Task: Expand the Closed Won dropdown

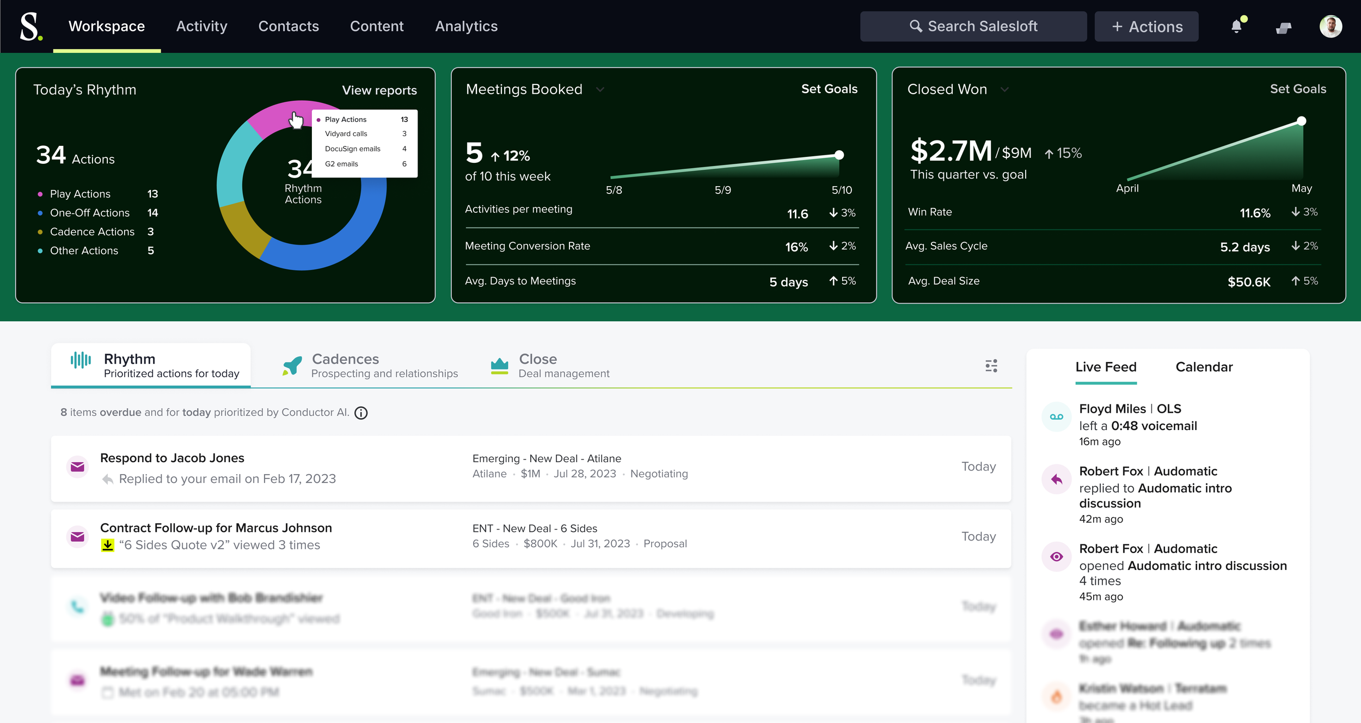Action: 1004,89
